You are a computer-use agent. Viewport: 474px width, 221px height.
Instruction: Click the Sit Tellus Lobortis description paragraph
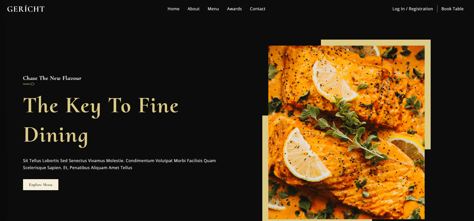click(x=119, y=164)
